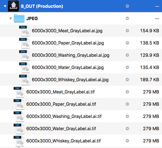Viewport: 162px width, 148px height.
Task: Click TIFF file icon for Meat_GrayLabel.ai.tif
Action: (x=19, y=92)
